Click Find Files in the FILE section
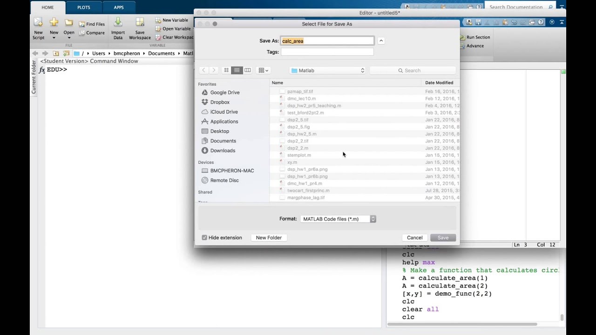Image resolution: width=596 pixels, height=335 pixels. (x=92, y=24)
